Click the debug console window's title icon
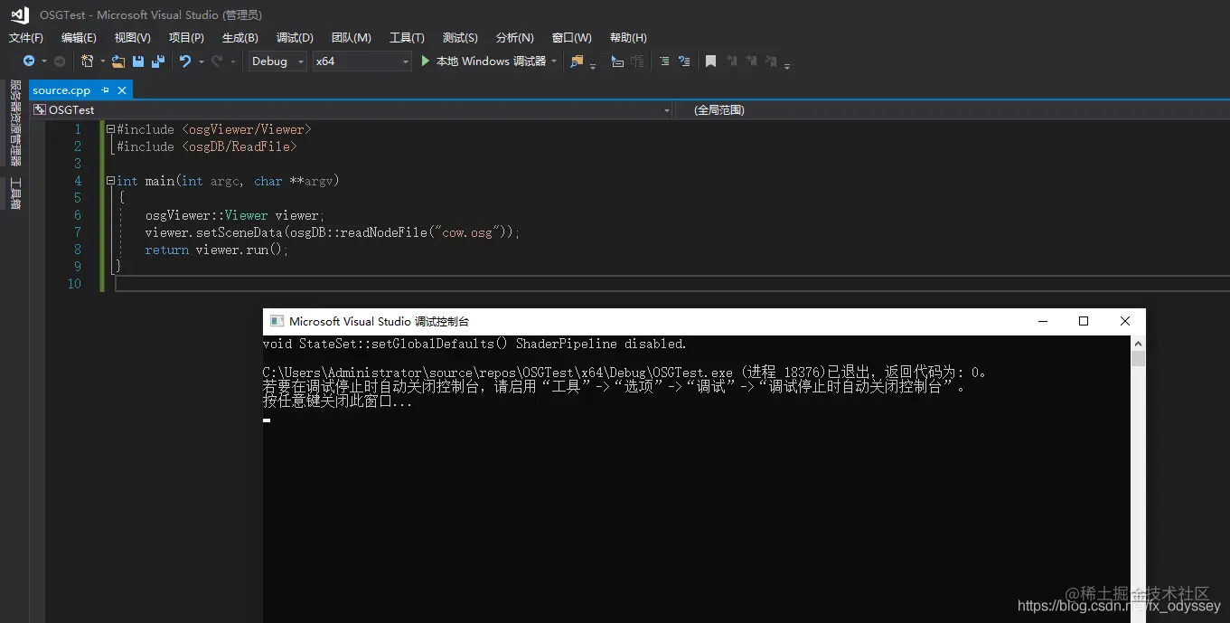This screenshot has width=1230, height=623. point(276,321)
